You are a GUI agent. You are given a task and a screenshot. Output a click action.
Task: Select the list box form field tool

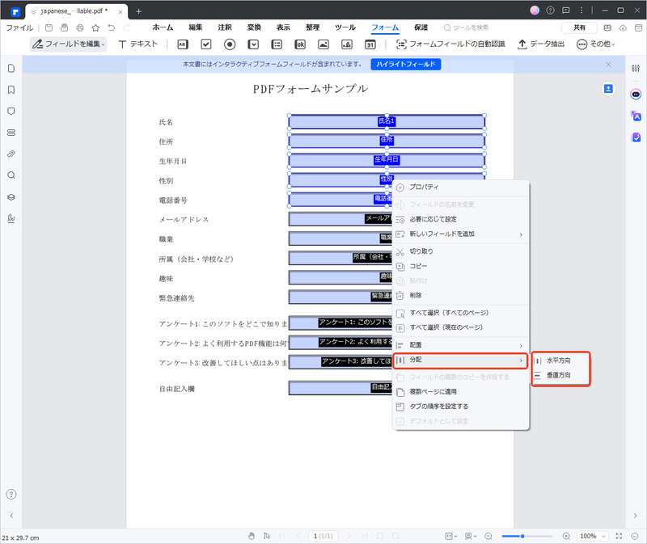click(277, 44)
